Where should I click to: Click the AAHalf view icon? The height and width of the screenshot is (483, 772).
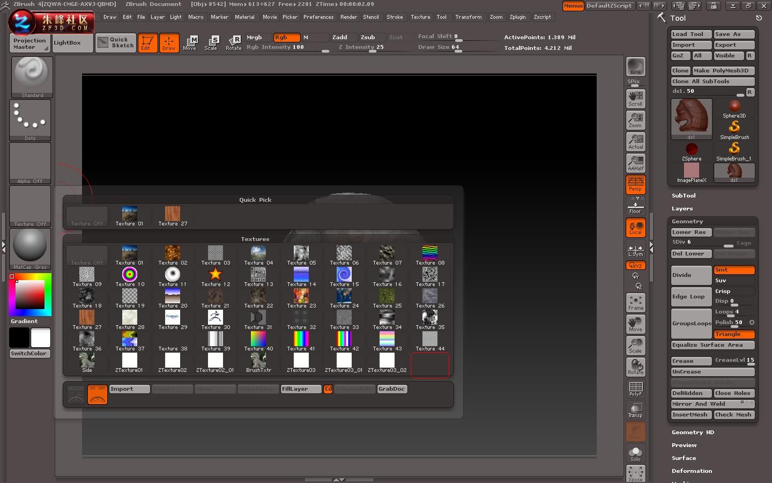point(635,163)
